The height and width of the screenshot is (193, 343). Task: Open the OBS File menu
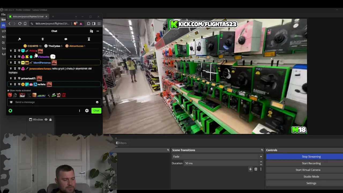point(3,14)
